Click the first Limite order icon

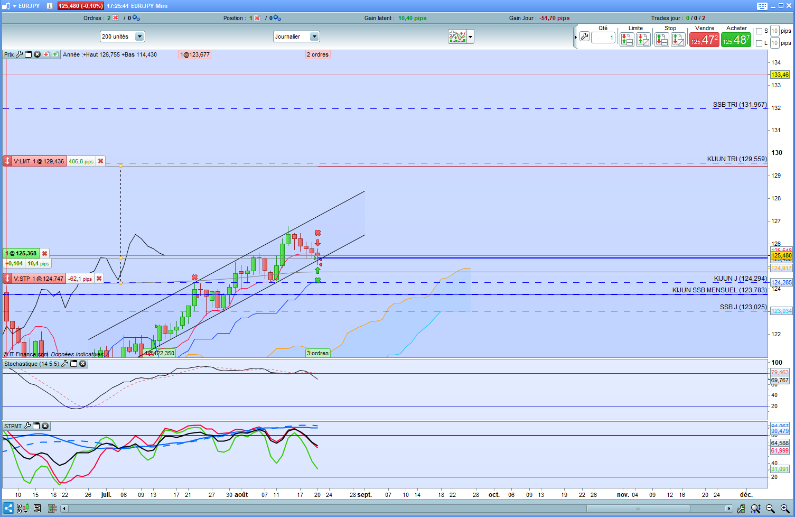627,39
